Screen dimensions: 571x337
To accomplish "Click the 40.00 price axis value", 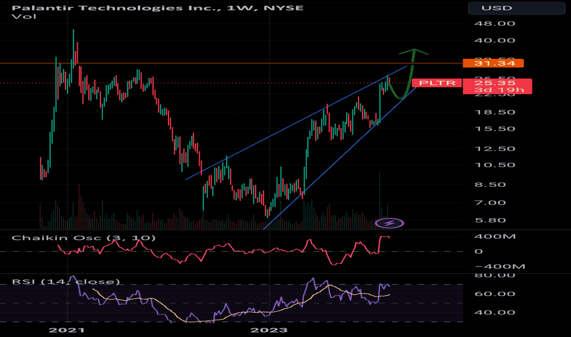I will pyautogui.click(x=494, y=40).
